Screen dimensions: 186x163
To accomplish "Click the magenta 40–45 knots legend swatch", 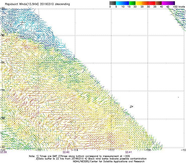I will coord(165,3).
